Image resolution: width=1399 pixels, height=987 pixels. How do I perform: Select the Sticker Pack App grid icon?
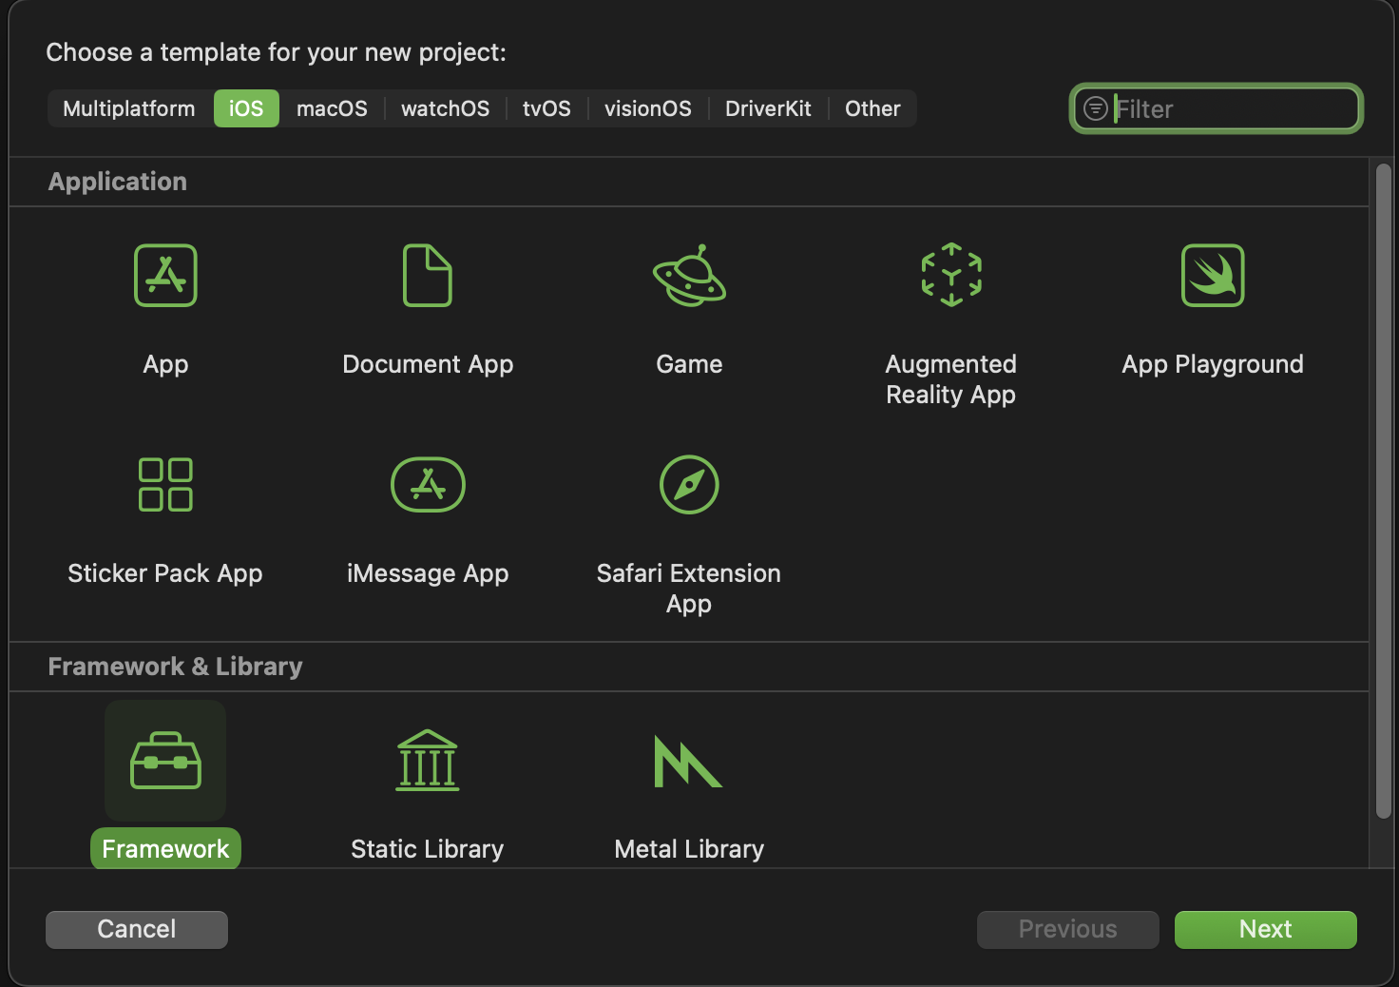[x=165, y=485]
